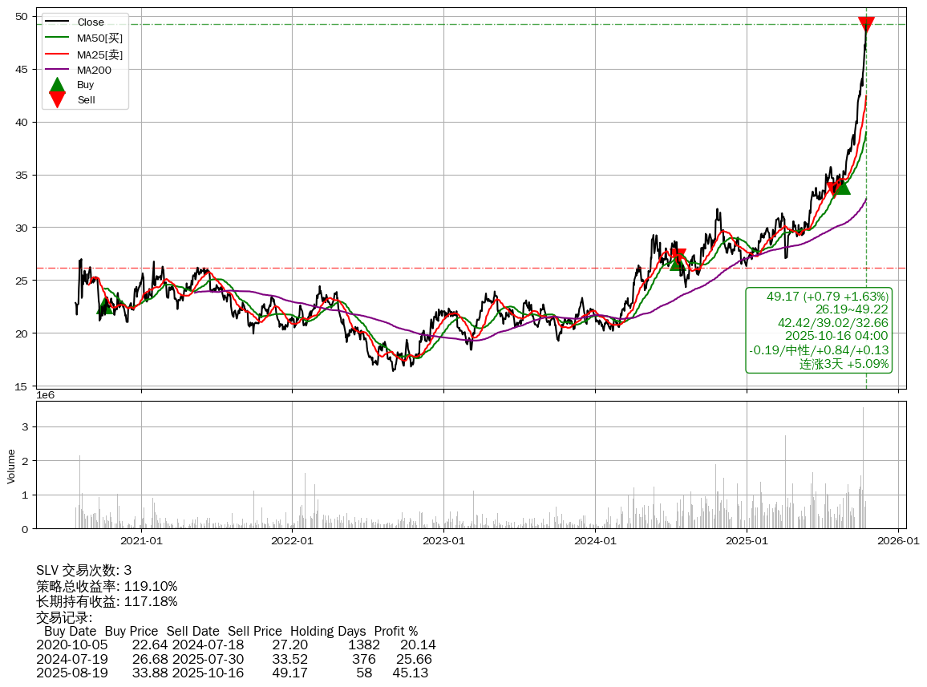The image size is (927, 687).
Task: Click the MA50[买] legend label
Action: point(100,38)
